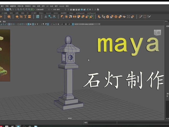Select the offset edge loop pencil icon
Viewport: 169px width, 127px height.
(x=149, y=17)
